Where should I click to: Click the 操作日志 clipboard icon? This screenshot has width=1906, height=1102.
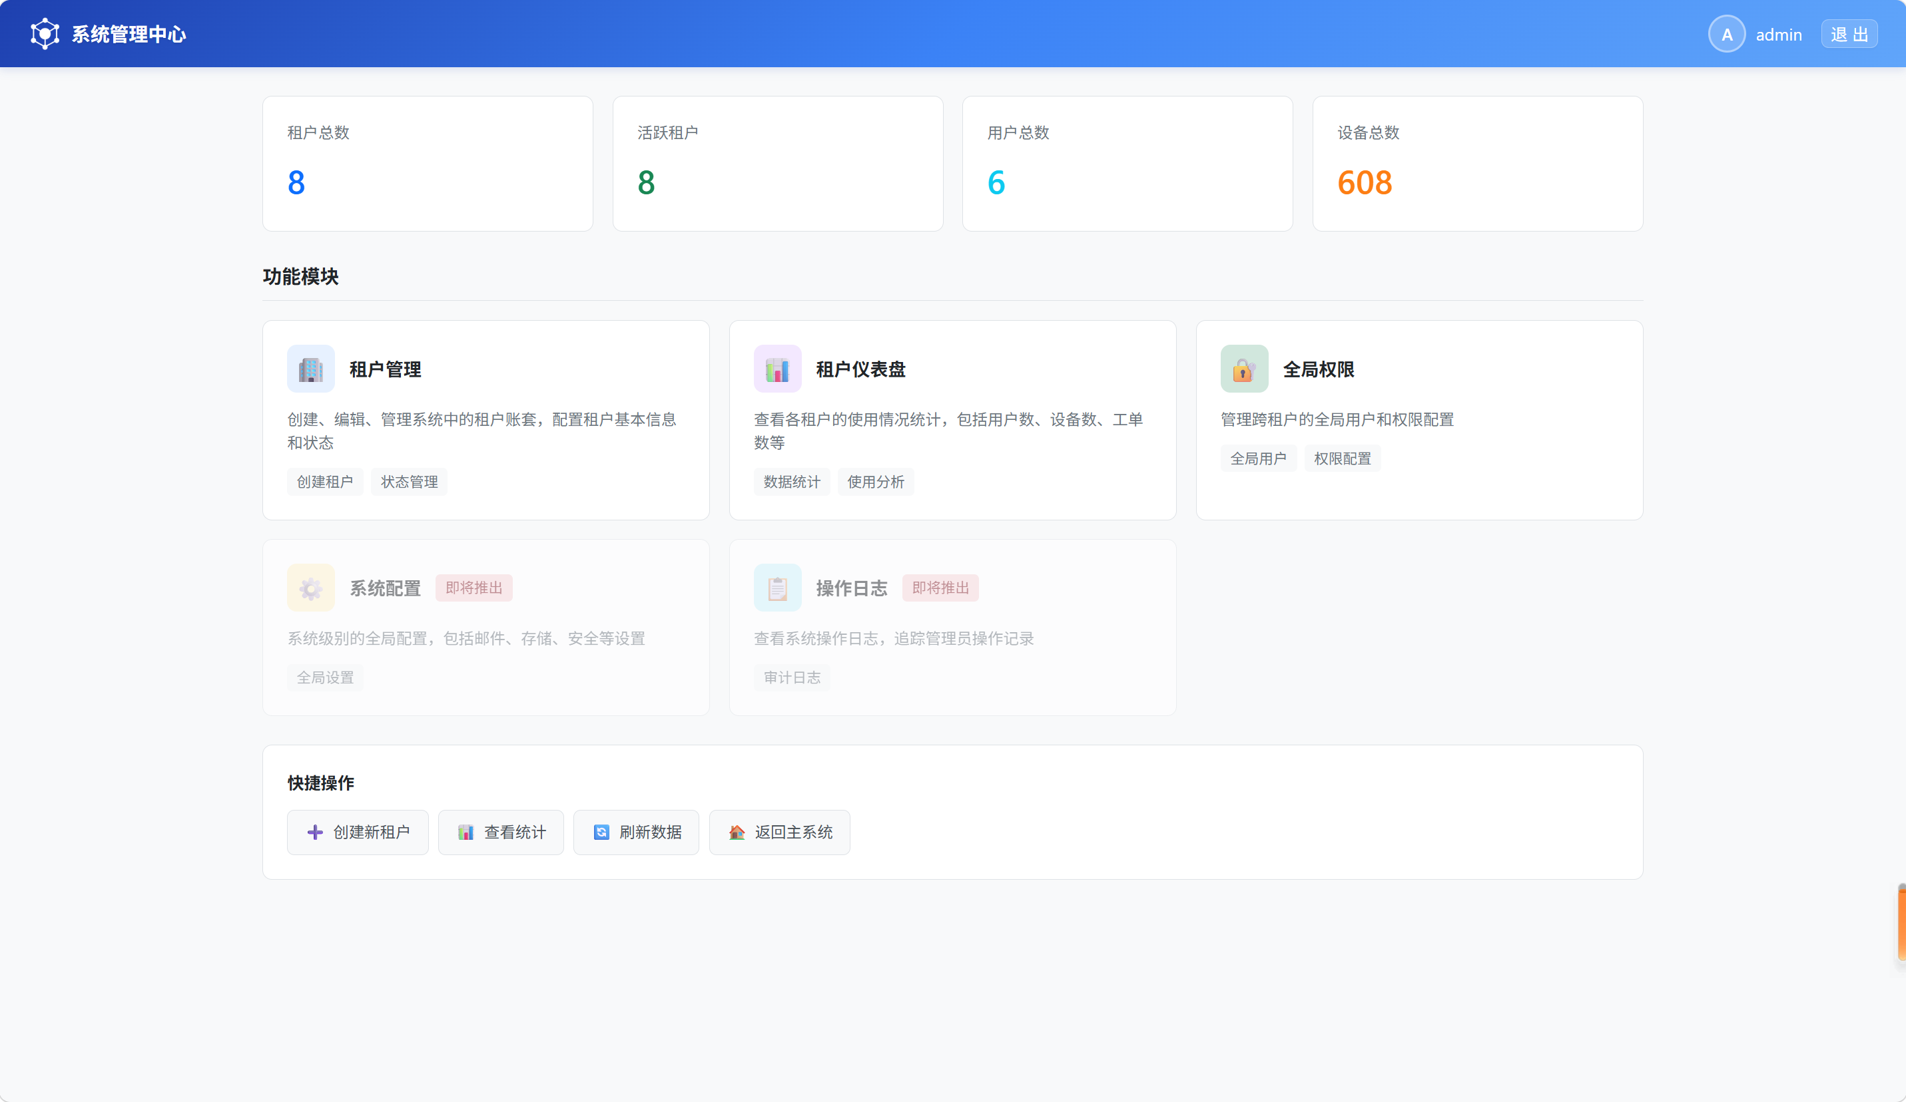coord(778,588)
